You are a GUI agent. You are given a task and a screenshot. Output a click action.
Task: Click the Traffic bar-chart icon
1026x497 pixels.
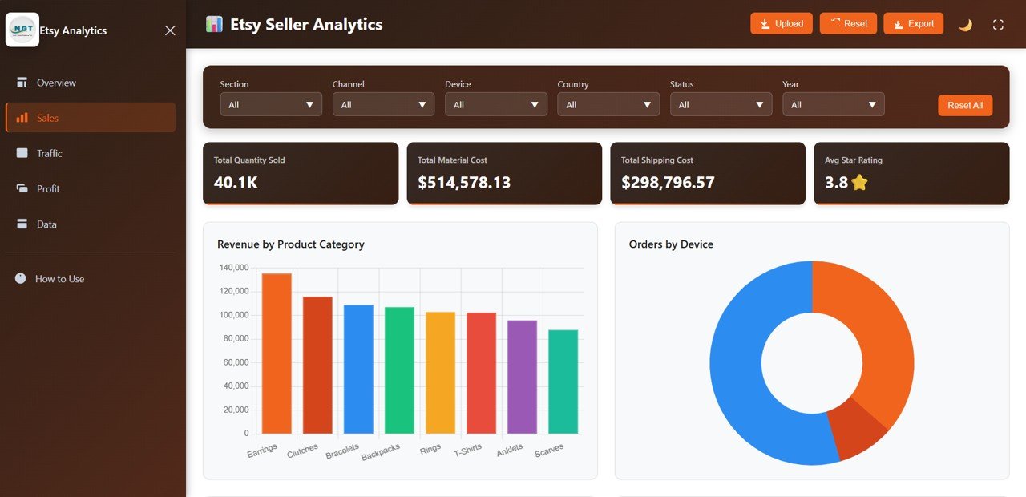(x=20, y=153)
